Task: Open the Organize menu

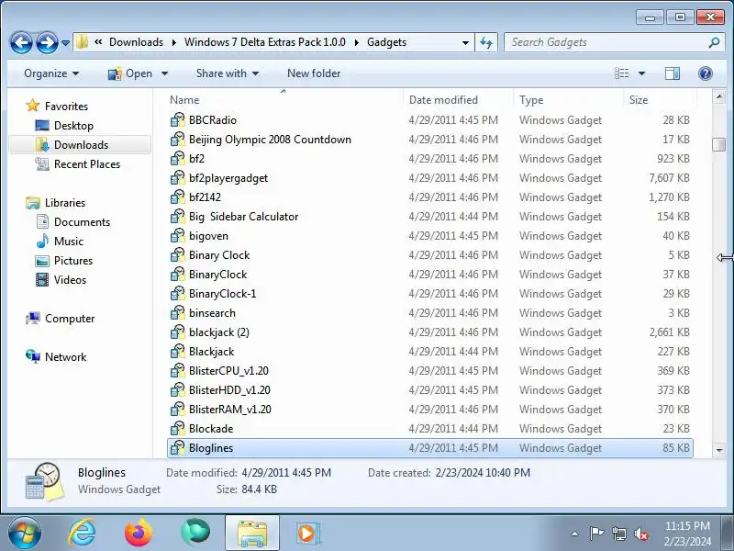Action: pyautogui.click(x=51, y=73)
